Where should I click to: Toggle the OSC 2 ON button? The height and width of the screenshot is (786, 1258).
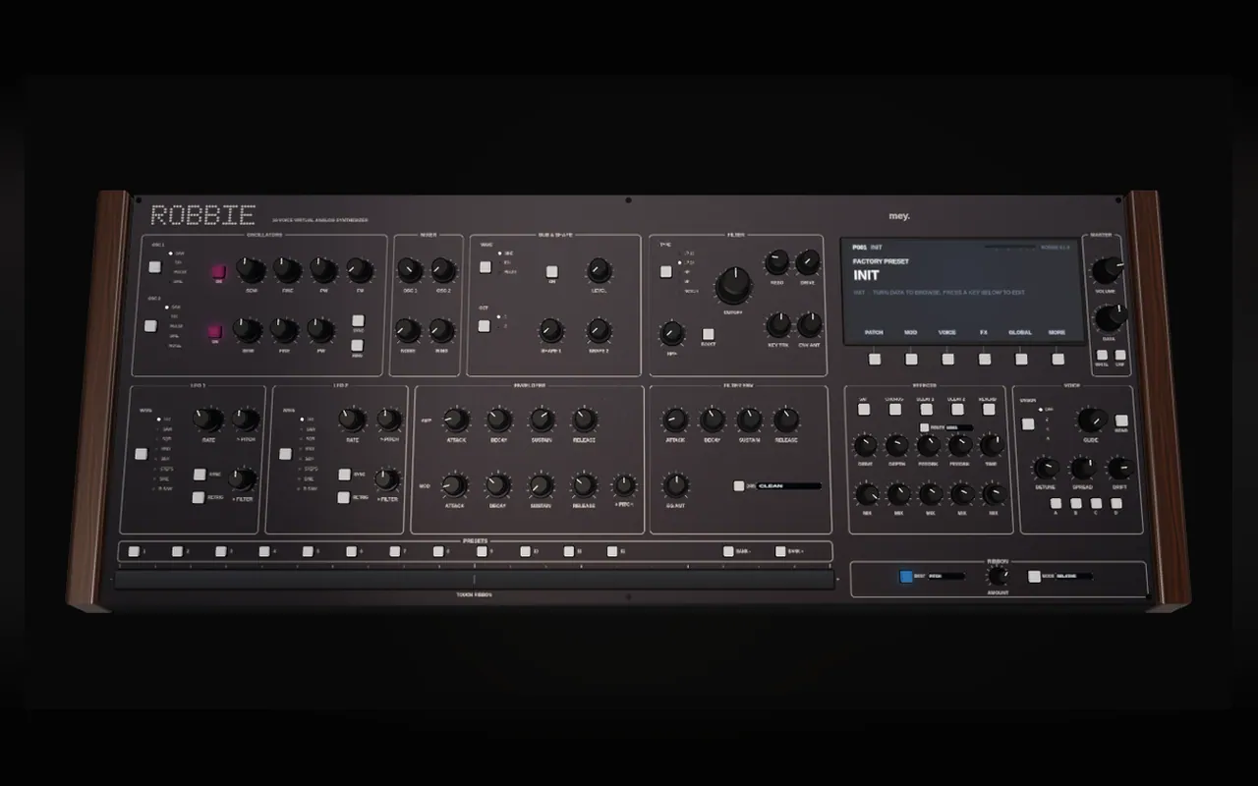214,332
